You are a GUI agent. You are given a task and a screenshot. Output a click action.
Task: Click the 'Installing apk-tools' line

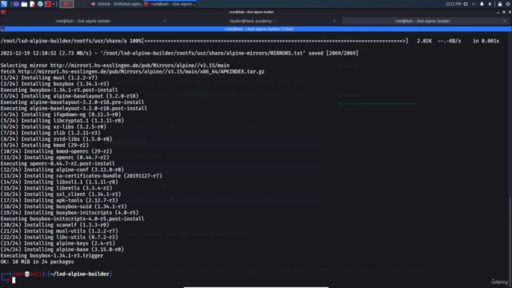click(x=59, y=201)
